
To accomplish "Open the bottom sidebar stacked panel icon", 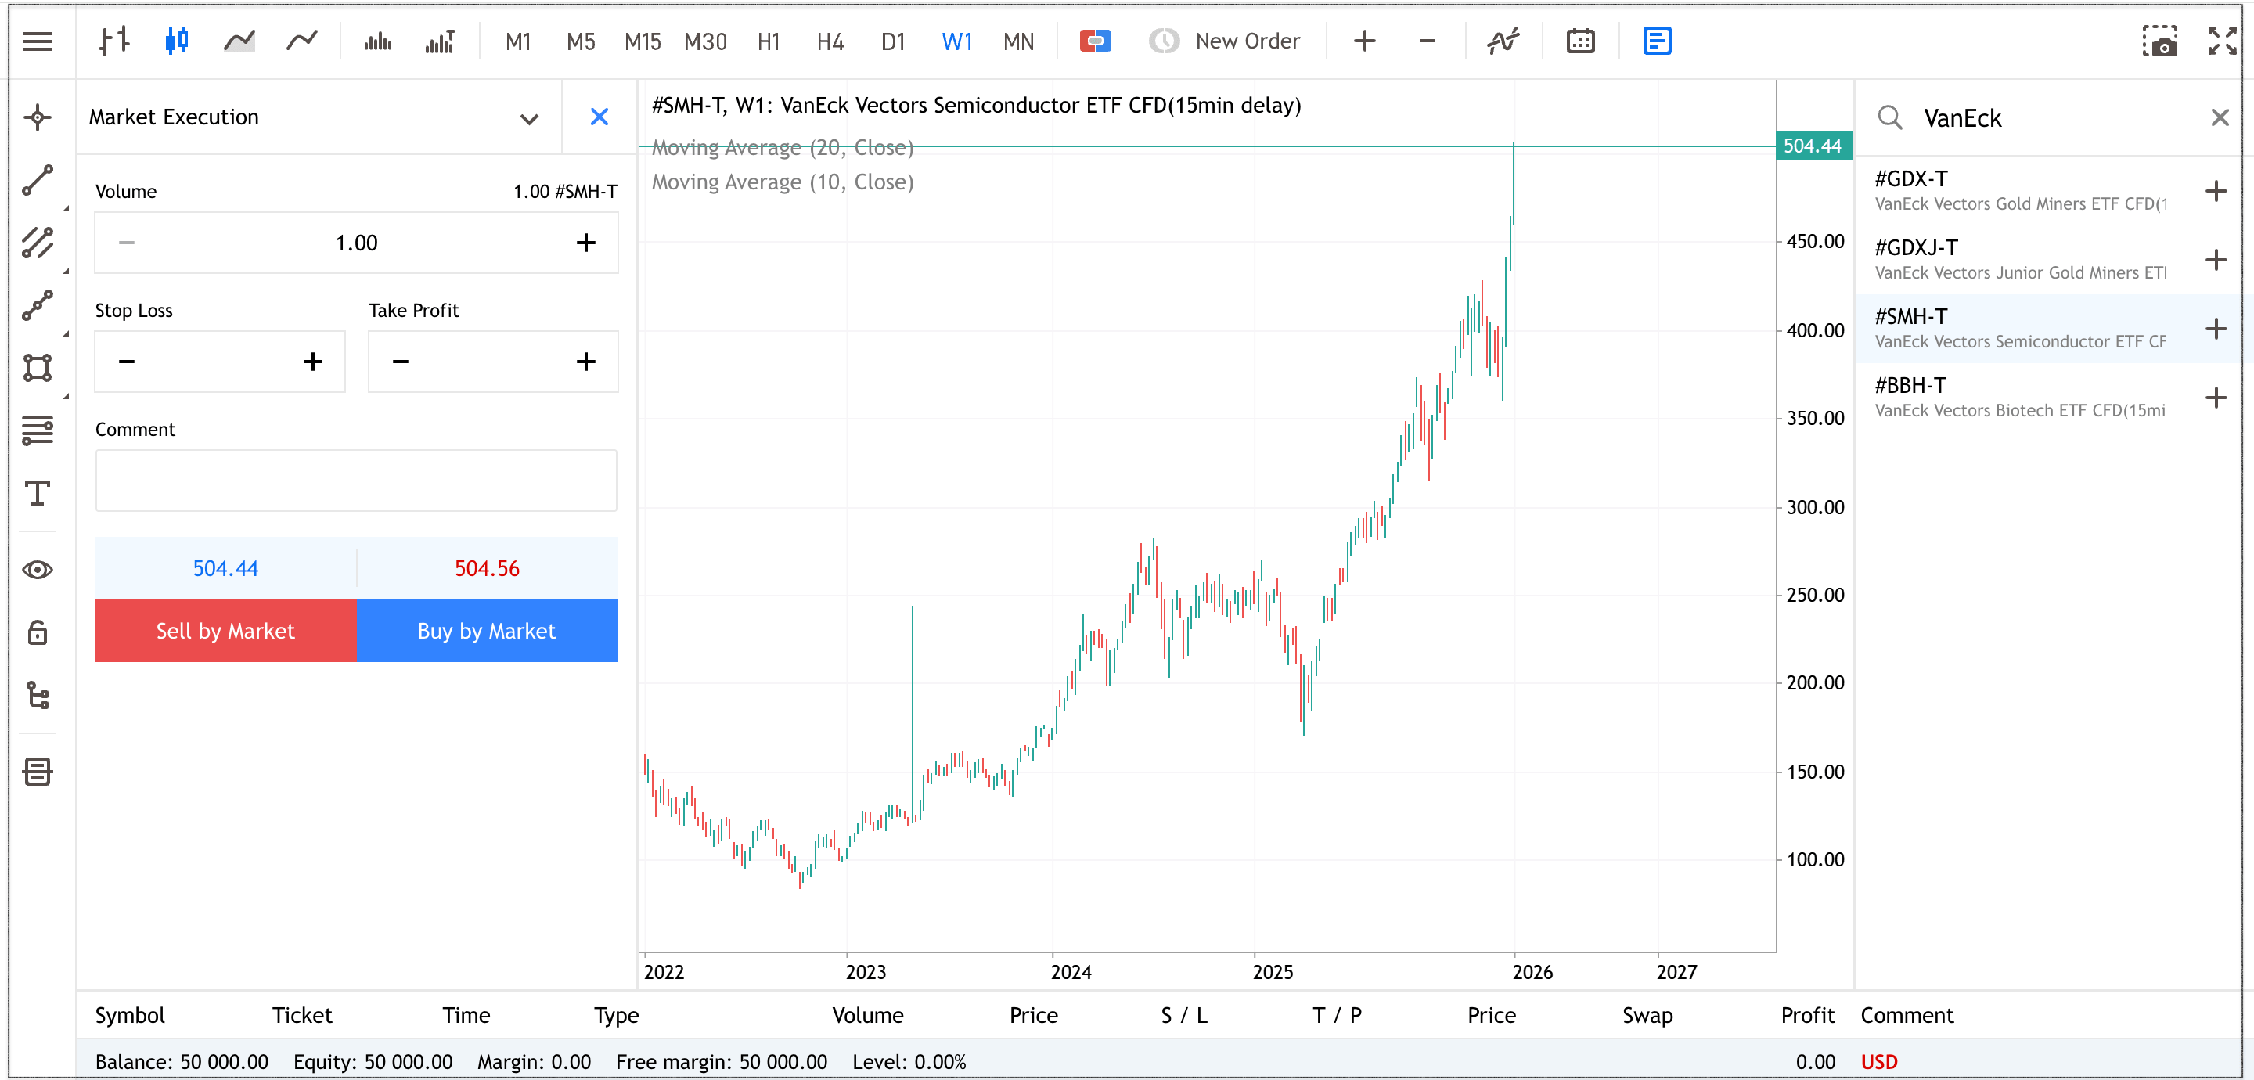I will tap(38, 771).
